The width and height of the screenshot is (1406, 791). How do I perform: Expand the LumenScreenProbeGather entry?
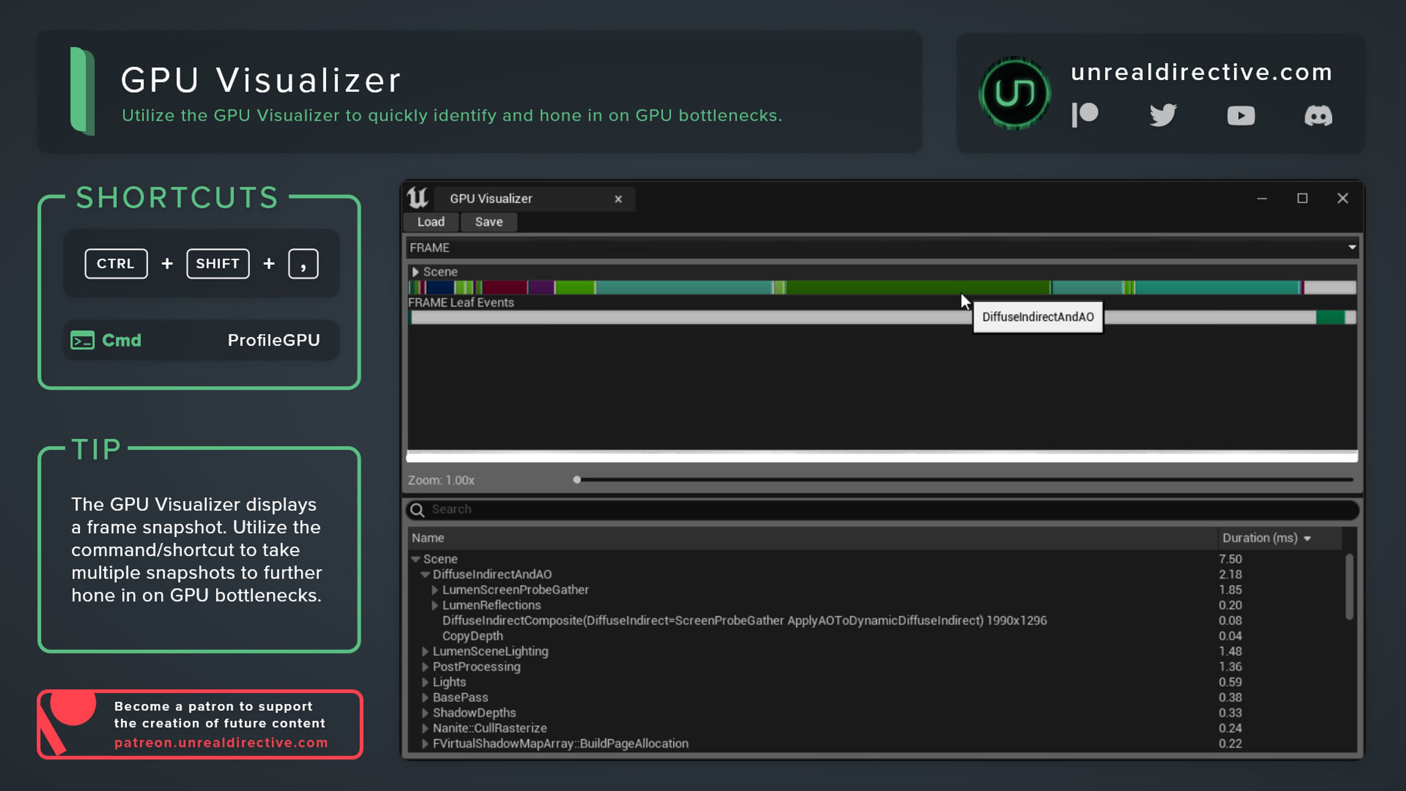435,590
